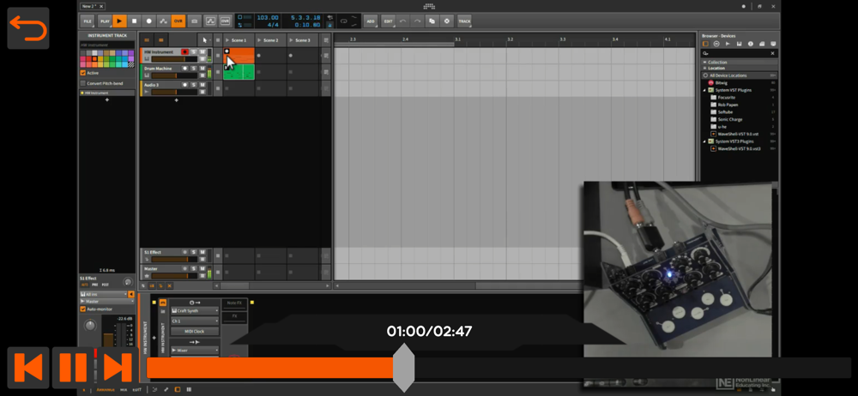
Task: Toggle automation write button in transport
Action: pos(163,21)
